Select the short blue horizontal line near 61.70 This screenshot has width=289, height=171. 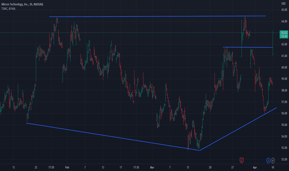(x=248, y=47)
